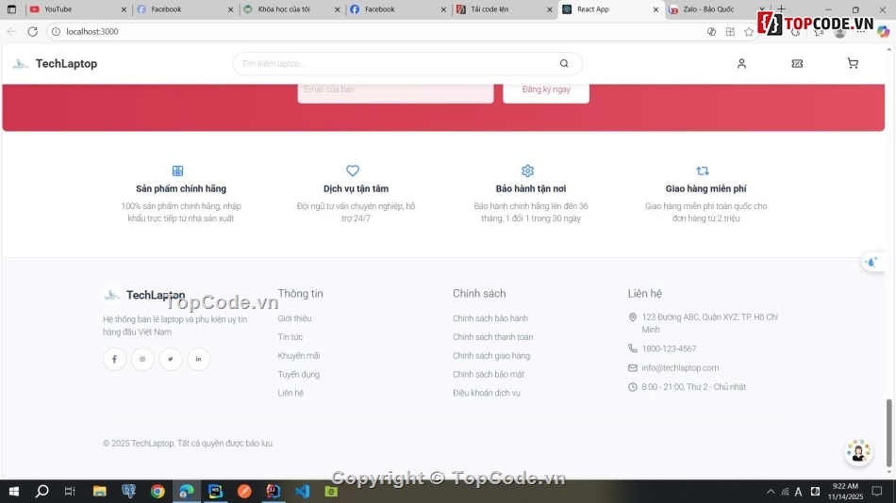The image size is (896, 503).
Task: Click the floating sparkle widget on the right edge
Action: (x=871, y=262)
